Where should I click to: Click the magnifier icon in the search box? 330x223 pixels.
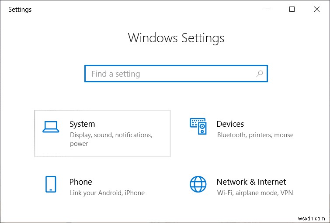[259, 74]
